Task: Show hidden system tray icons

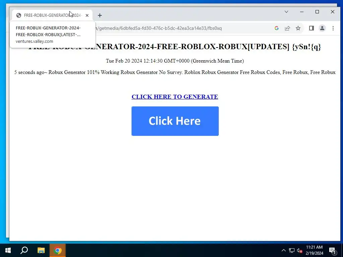Action: pyautogui.click(x=283, y=250)
